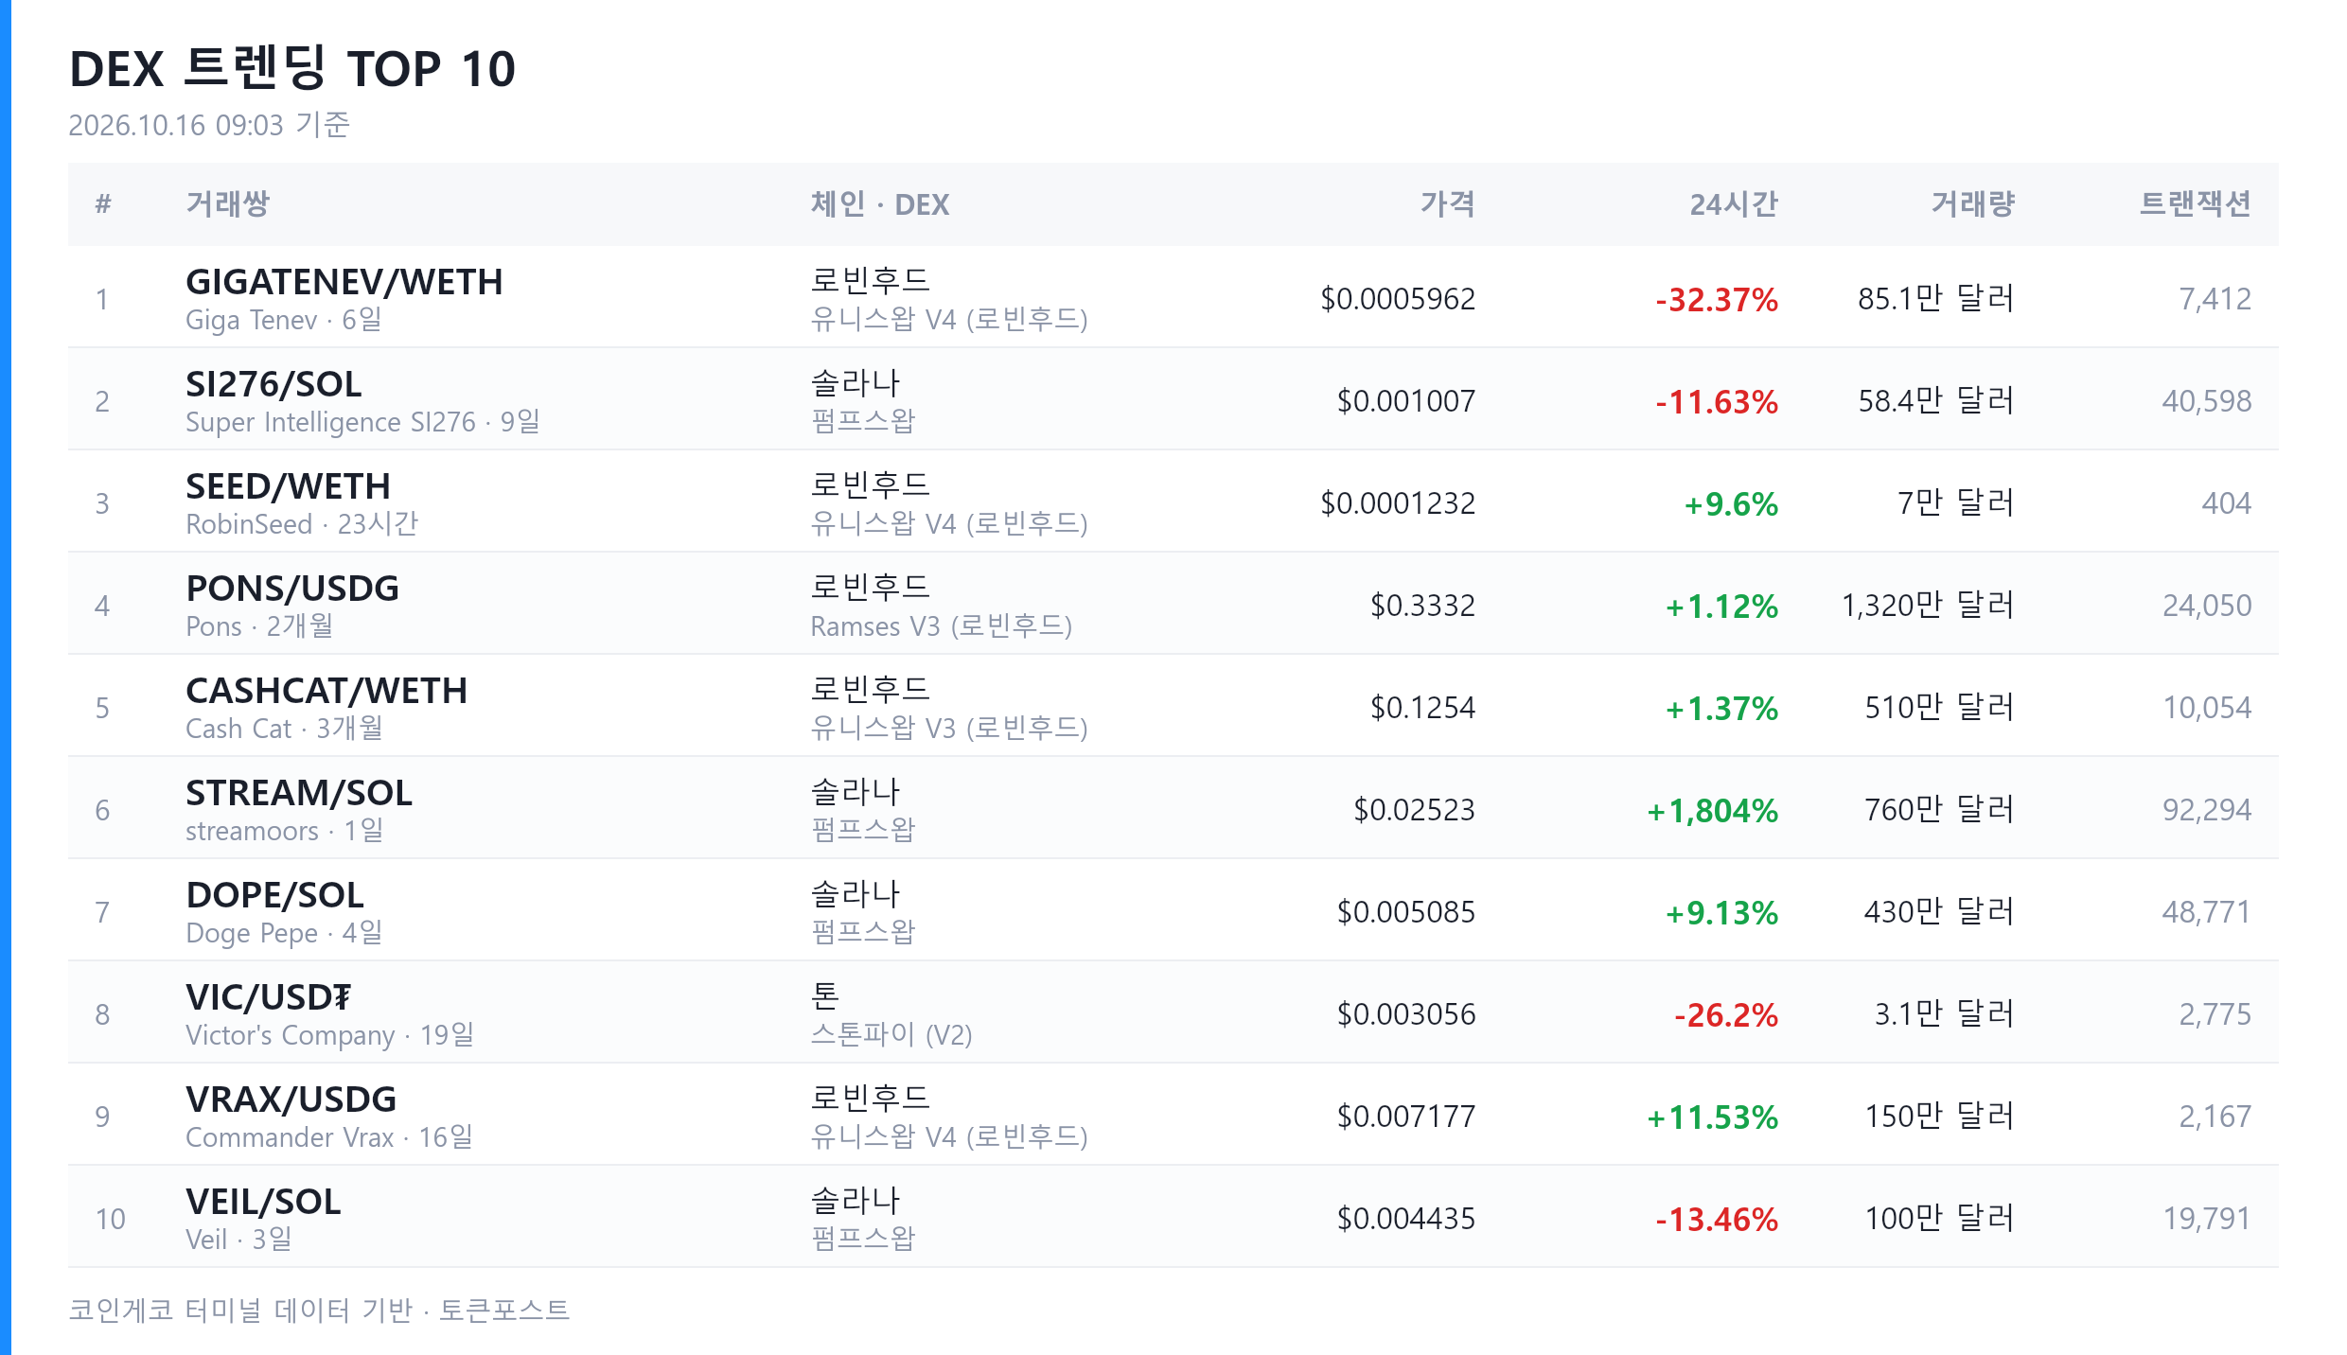Viewport: 2347px width, 1355px height.
Task: Select the VEIL/SOL pair name
Action: (263, 1202)
